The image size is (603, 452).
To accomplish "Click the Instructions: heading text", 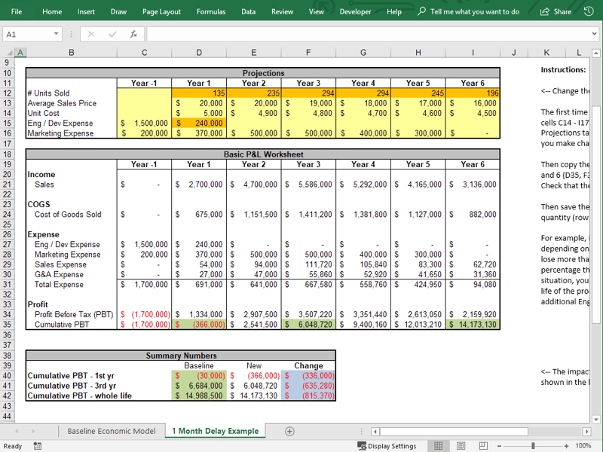I will 563,69.
